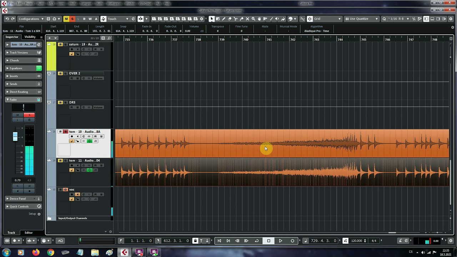Select the Time Warp tool
The width and height of the screenshot is (457, 257).
tap(265, 19)
